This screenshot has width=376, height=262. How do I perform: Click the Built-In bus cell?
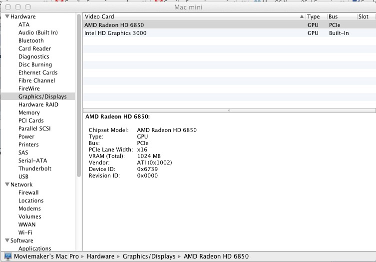339,33
